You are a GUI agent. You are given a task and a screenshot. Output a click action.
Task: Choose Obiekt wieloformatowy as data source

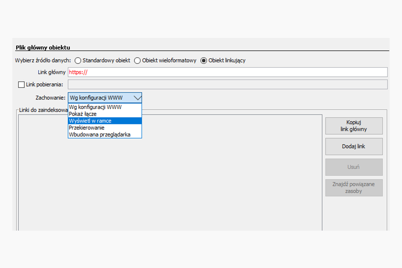coord(137,61)
